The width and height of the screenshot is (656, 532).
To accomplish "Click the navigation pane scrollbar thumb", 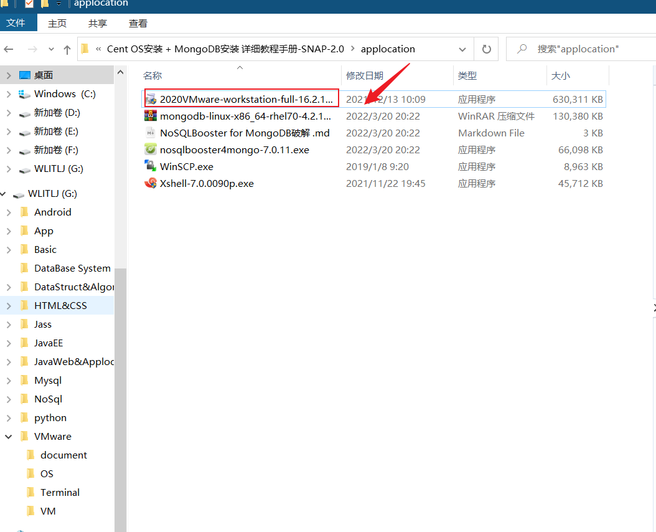I will tap(121, 400).
